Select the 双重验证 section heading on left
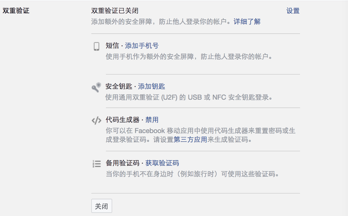The image size is (348, 216). (x=16, y=11)
